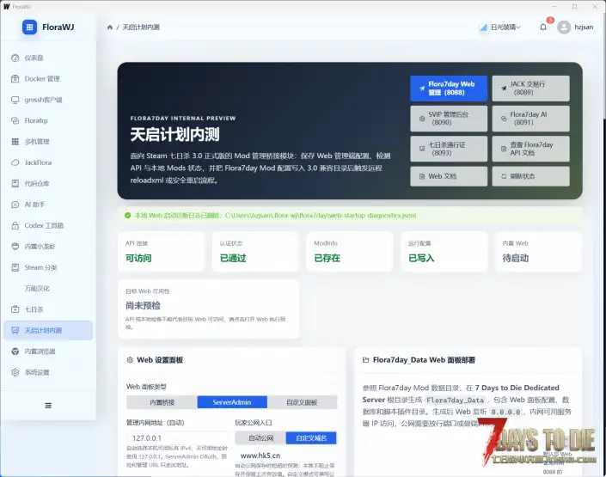Click the Florafrp link icon
606x477 pixels.
(x=15, y=120)
